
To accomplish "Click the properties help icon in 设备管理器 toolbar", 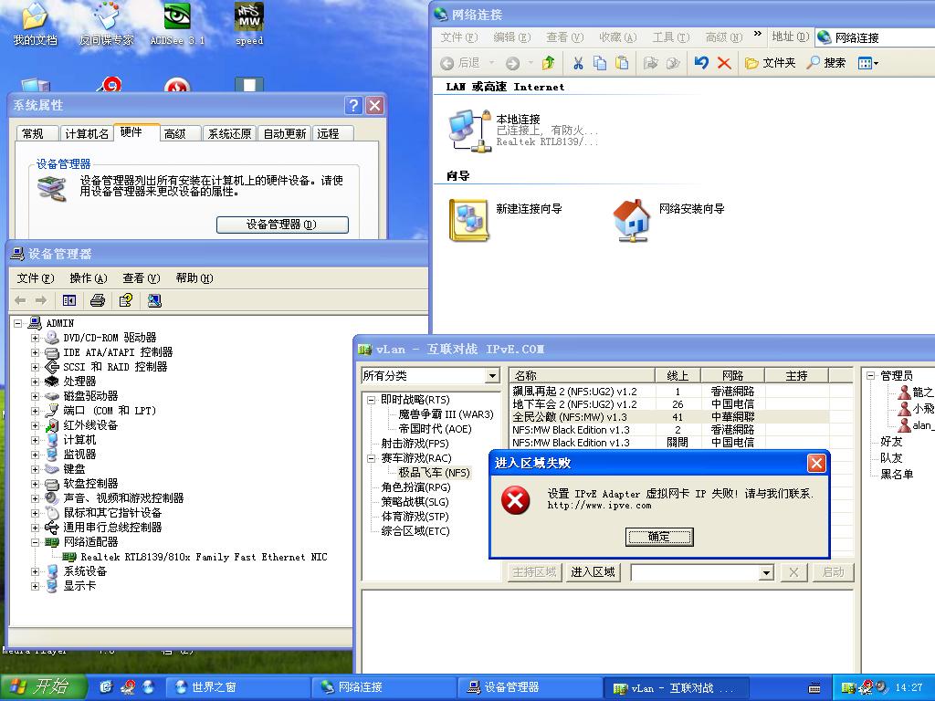I will pyautogui.click(x=125, y=300).
